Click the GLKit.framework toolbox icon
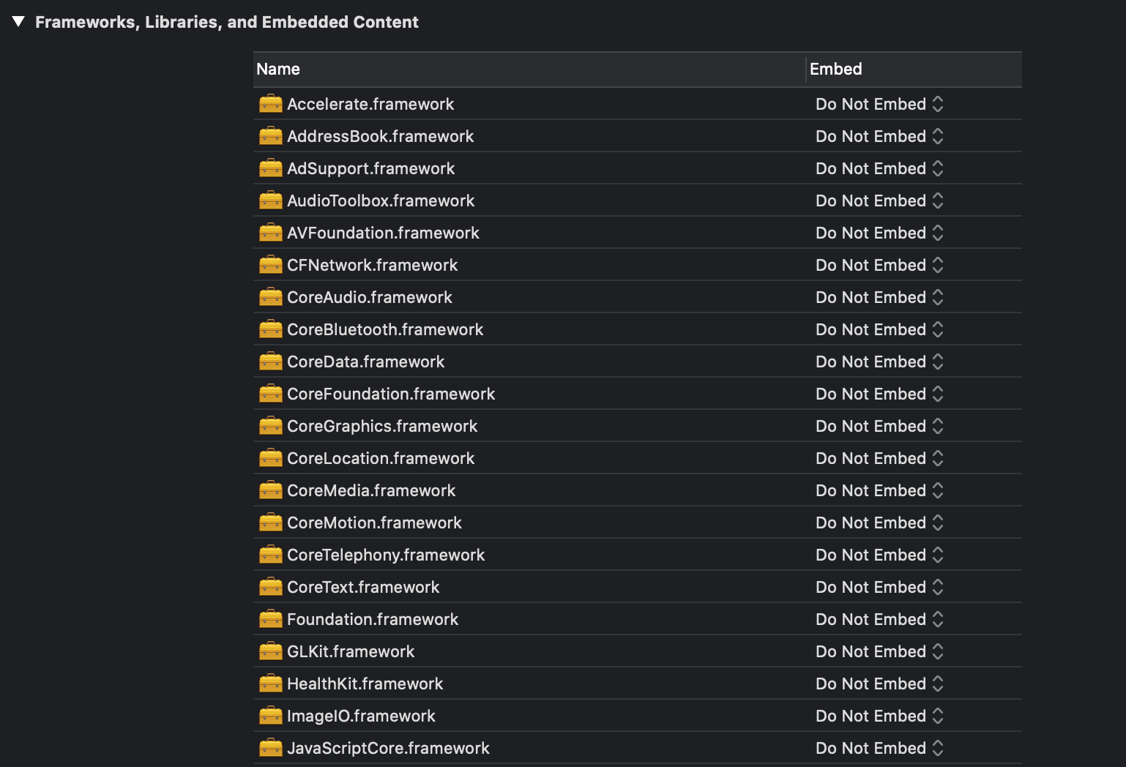The image size is (1126, 767). (270, 651)
